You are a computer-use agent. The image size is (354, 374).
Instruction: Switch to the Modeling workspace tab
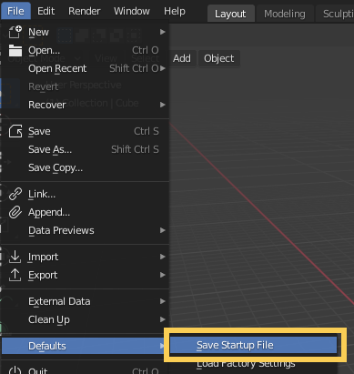(285, 14)
